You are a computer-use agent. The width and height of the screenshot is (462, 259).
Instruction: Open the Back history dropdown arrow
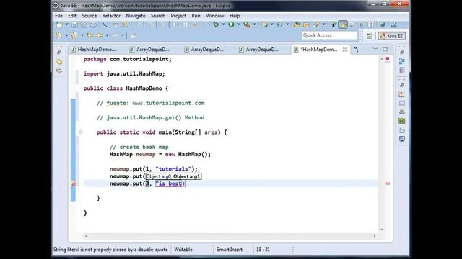pyautogui.click(x=107, y=35)
